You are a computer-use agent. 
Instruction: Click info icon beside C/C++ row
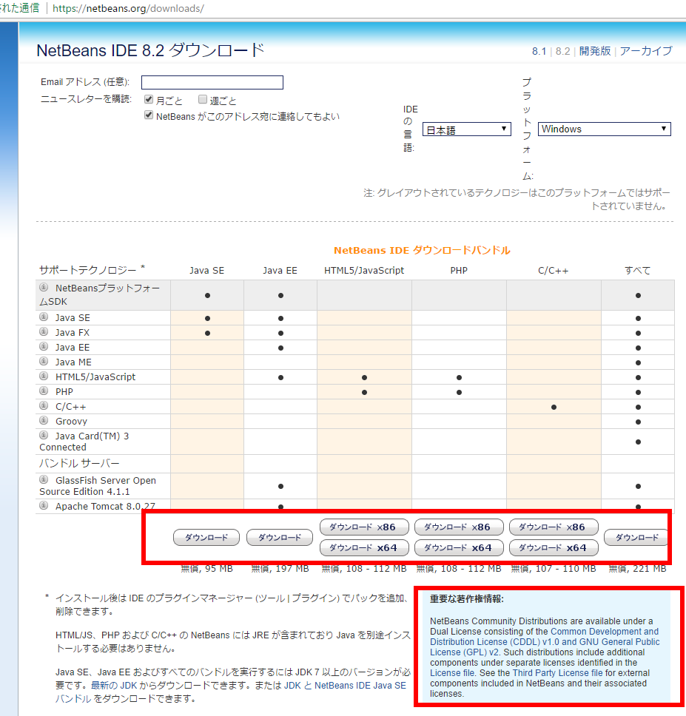click(x=44, y=405)
